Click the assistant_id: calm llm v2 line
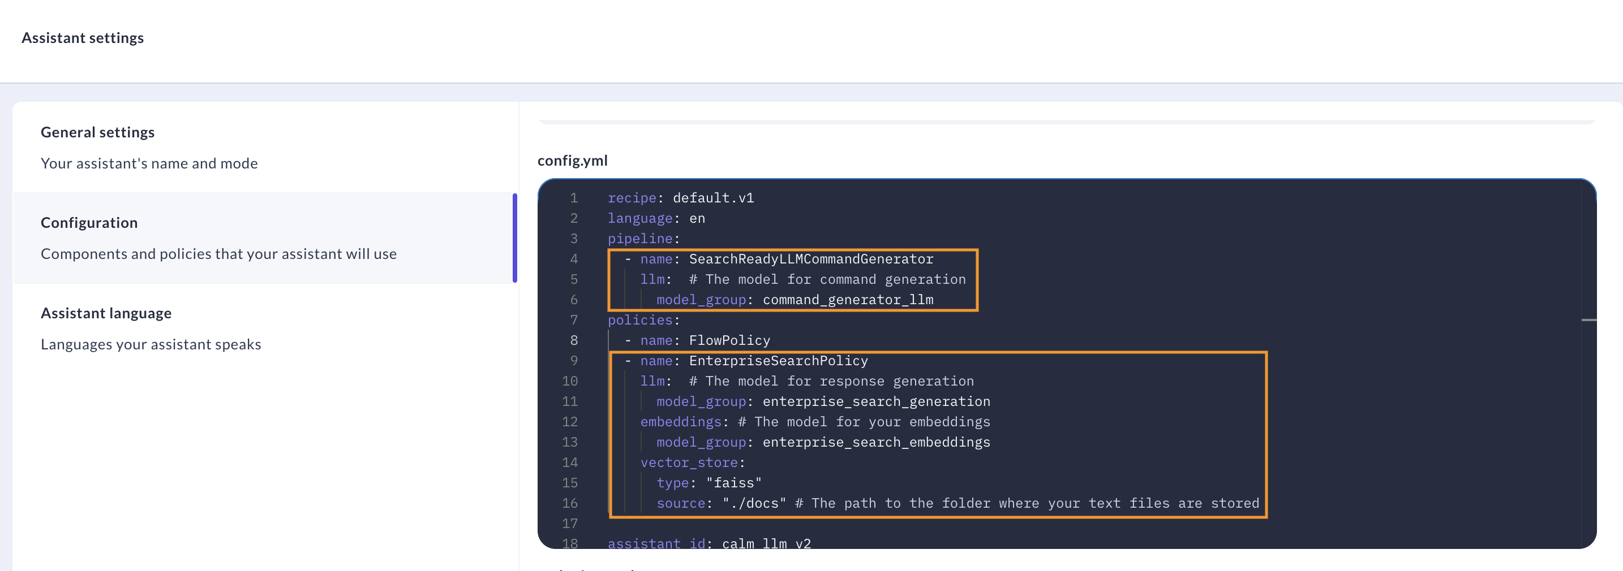The height and width of the screenshot is (571, 1623). (709, 543)
